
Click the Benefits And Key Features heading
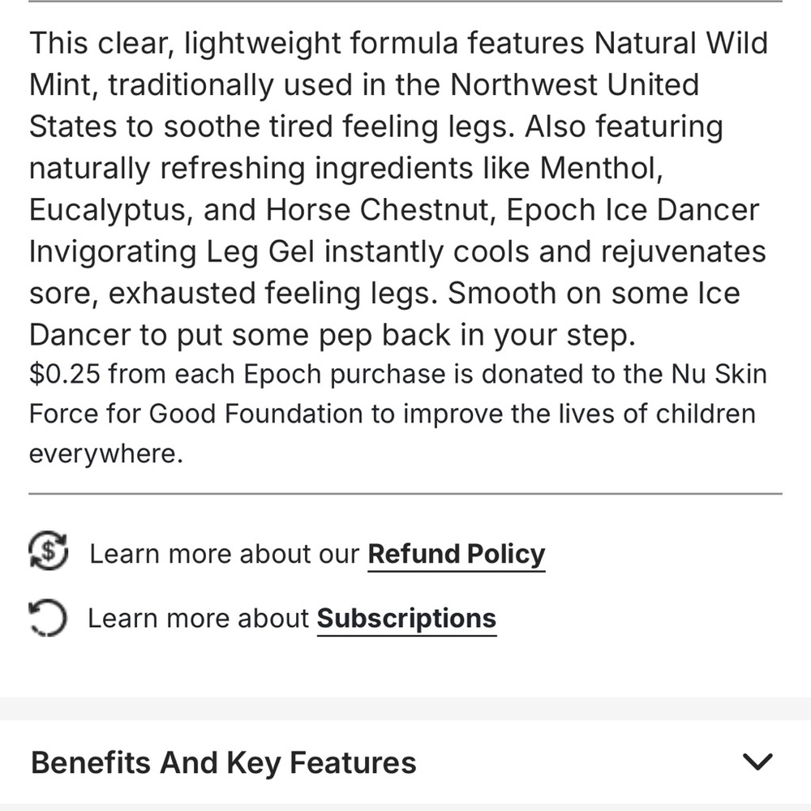pyautogui.click(x=224, y=762)
